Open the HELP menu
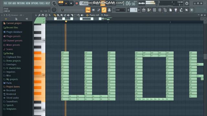207x116 pixels. coord(48,3)
